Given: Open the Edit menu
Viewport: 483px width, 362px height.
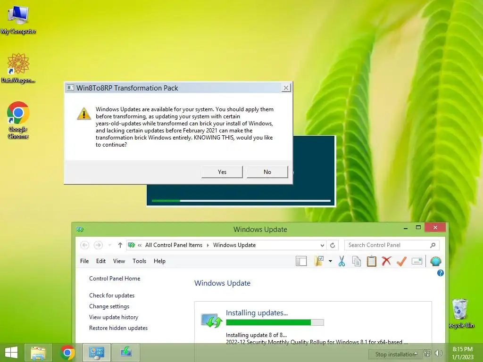Looking at the screenshot, I should point(101,261).
